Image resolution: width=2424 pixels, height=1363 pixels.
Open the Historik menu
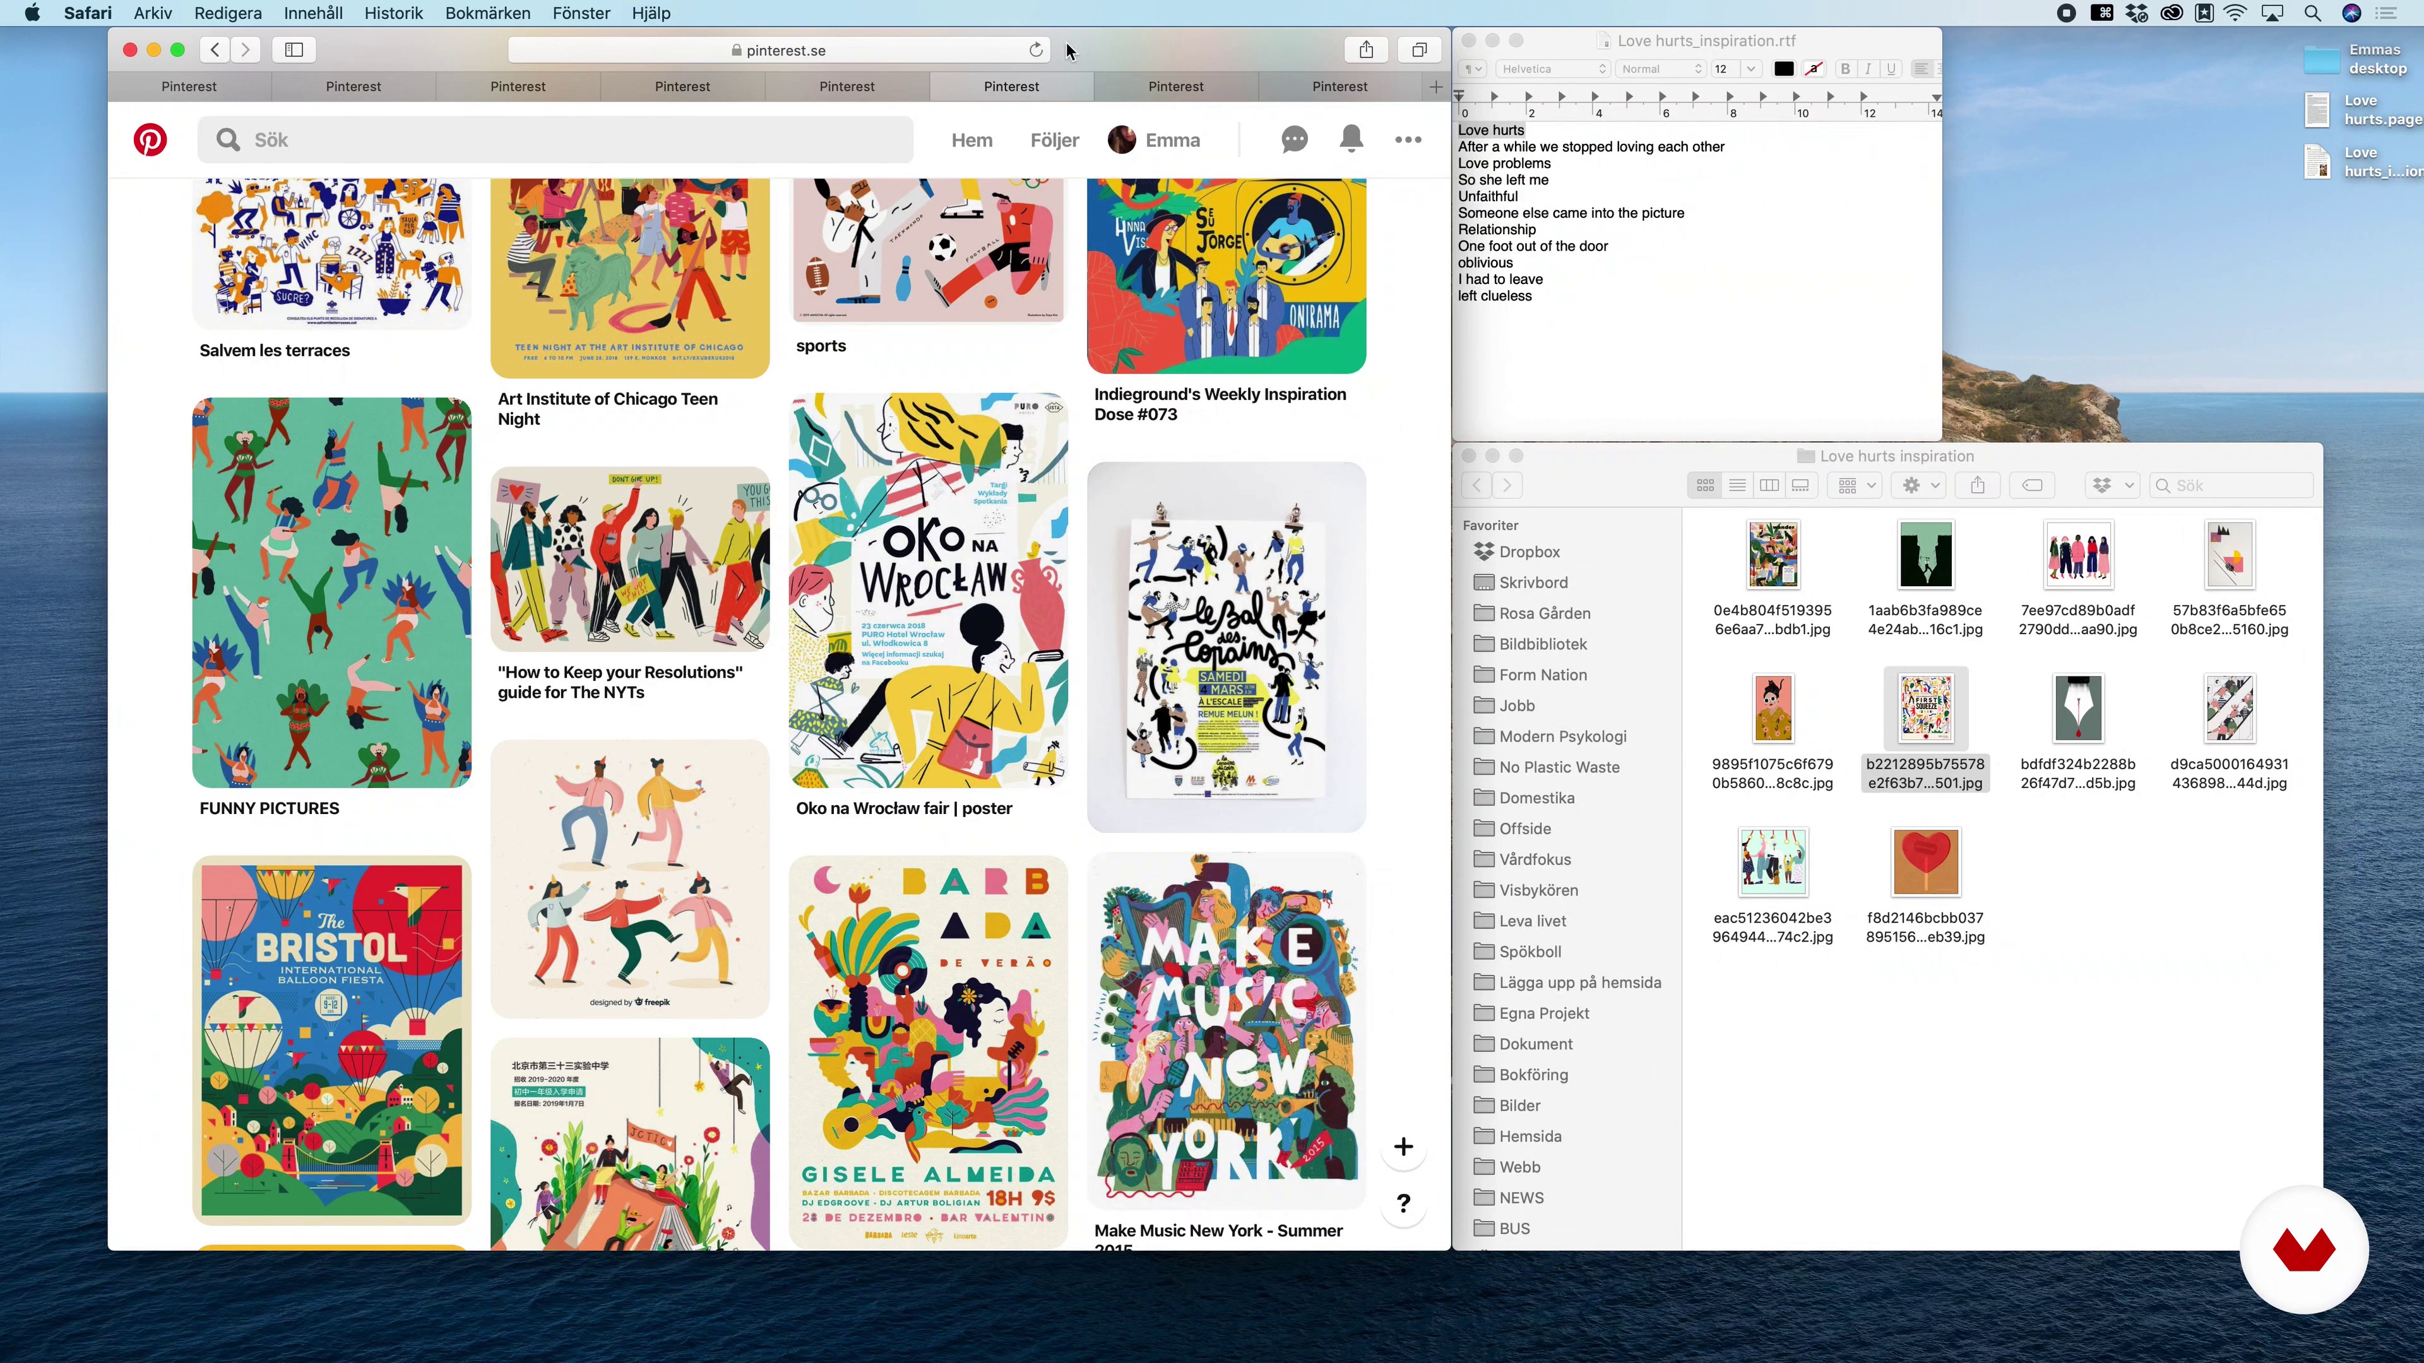tap(393, 13)
